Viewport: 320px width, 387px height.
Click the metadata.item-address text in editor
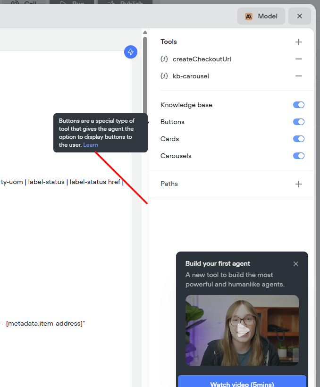pos(44,324)
